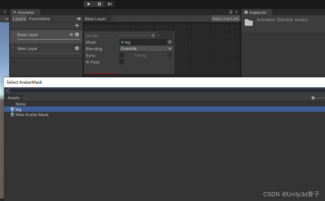Select the Assets tab in picker
Viewport: 325px width, 201px height.
(14, 98)
